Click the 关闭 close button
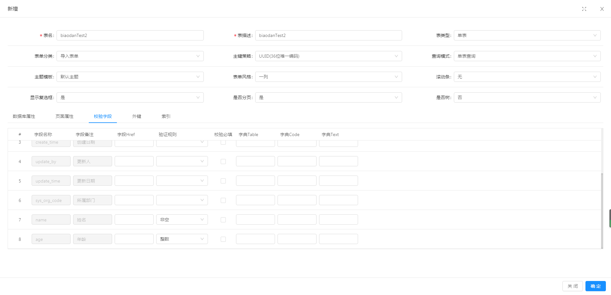This screenshot has width=611, height=295. coord(572,286)
